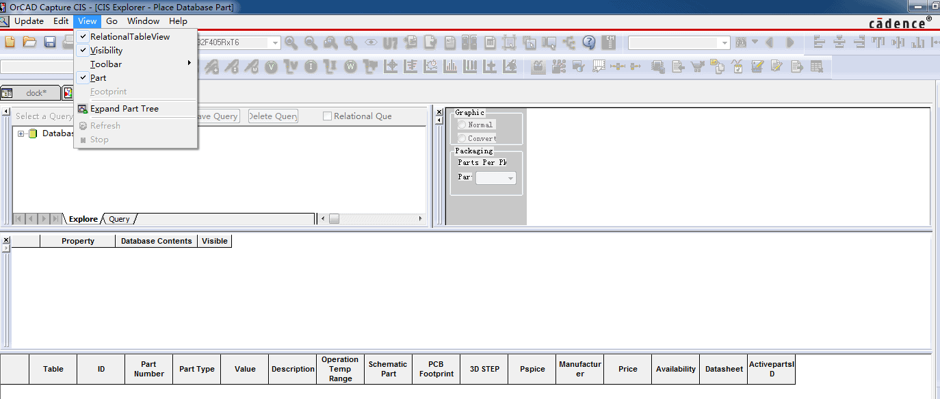Click the PCB Footprint column header
Viewport: 940px width, 399px height.
pos(436,369)
